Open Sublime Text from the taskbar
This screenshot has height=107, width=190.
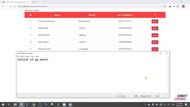click(58, 104)
